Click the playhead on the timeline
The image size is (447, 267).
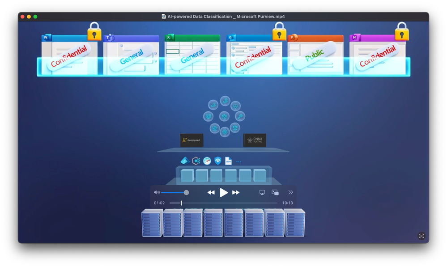click(x=181, y=203)
